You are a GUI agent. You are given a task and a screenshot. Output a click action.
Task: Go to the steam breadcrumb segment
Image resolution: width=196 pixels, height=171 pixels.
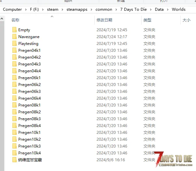point(53,9)
